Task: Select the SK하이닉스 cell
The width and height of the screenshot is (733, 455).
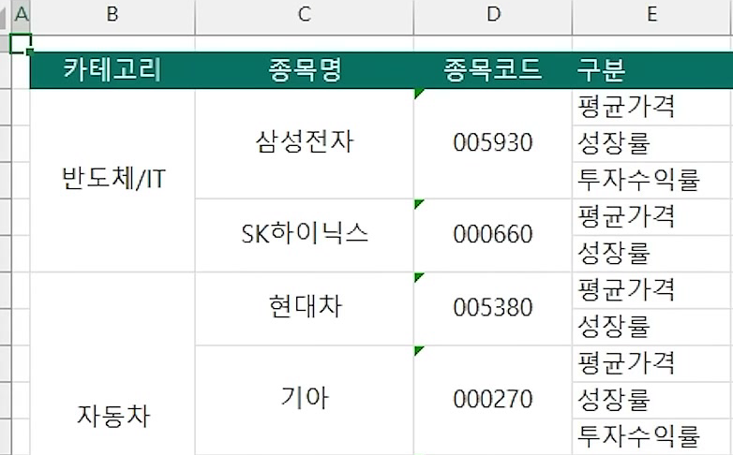Action: pyautogui.click(x=305, y=235)
